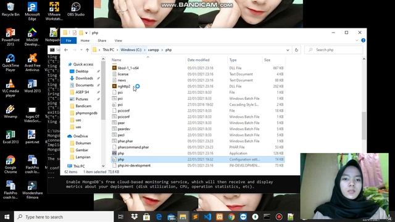Expand the ribbon with the chevron
This screenshot has height=222, width=395.
pos(357,40)
